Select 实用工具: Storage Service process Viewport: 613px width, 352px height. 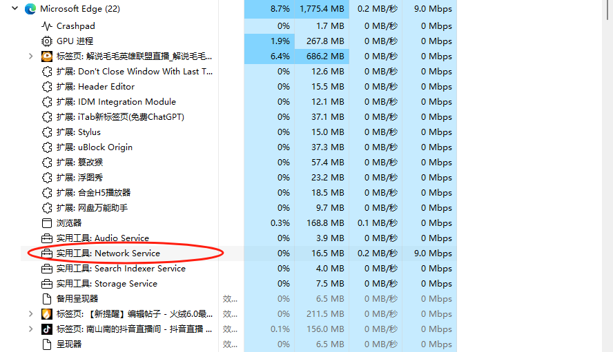[106, 284]
